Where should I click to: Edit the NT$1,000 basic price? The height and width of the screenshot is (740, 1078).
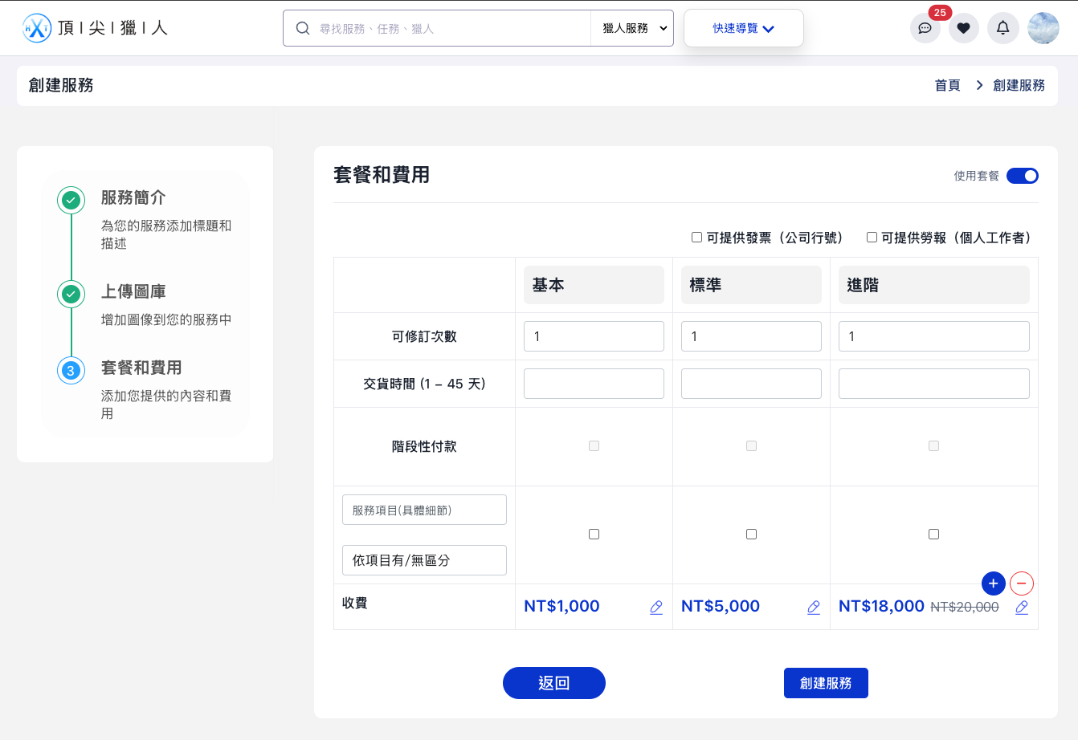coord(656,608)
